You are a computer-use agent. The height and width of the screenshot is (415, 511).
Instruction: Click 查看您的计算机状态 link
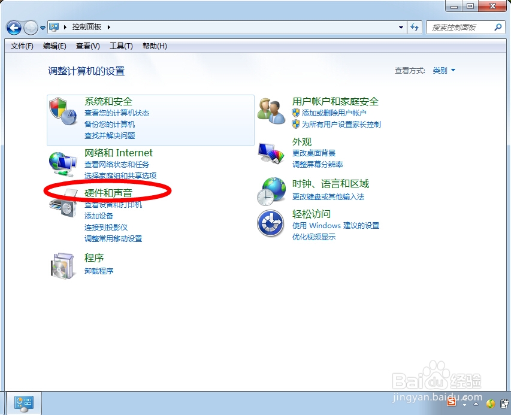(117, 113)
